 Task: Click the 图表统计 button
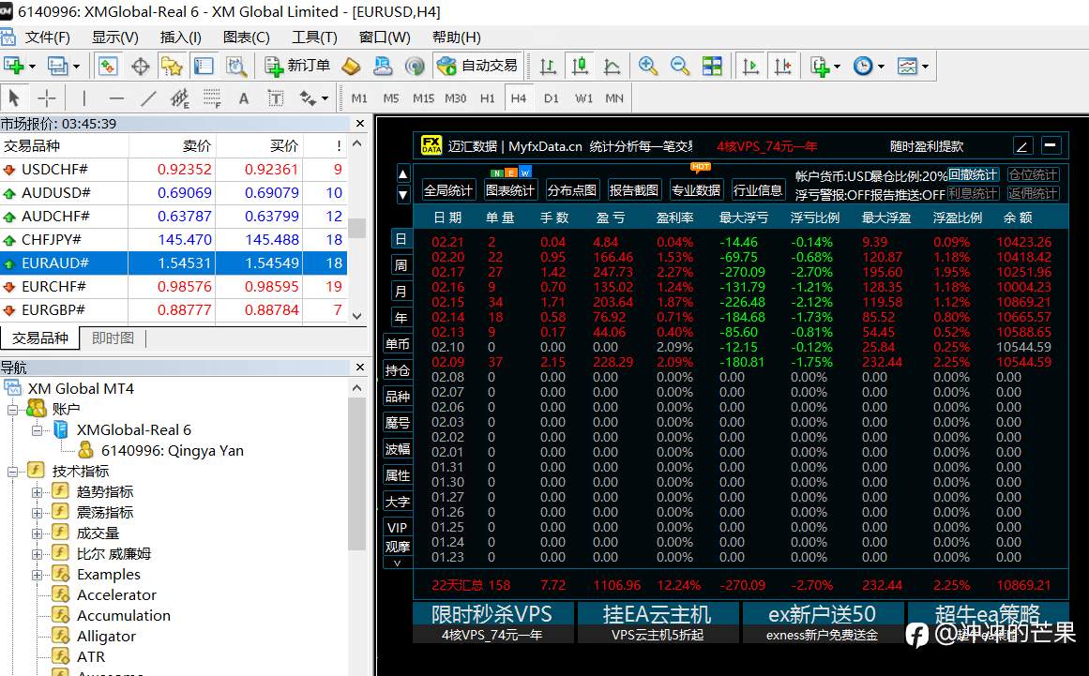pyautogui.click(x=509, y=190)
